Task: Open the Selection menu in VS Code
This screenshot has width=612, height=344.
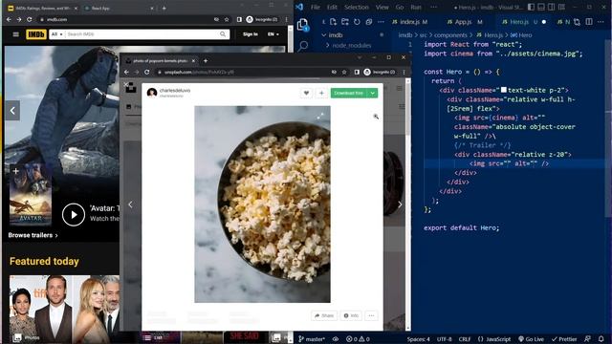Action: [x=357, y=7]
